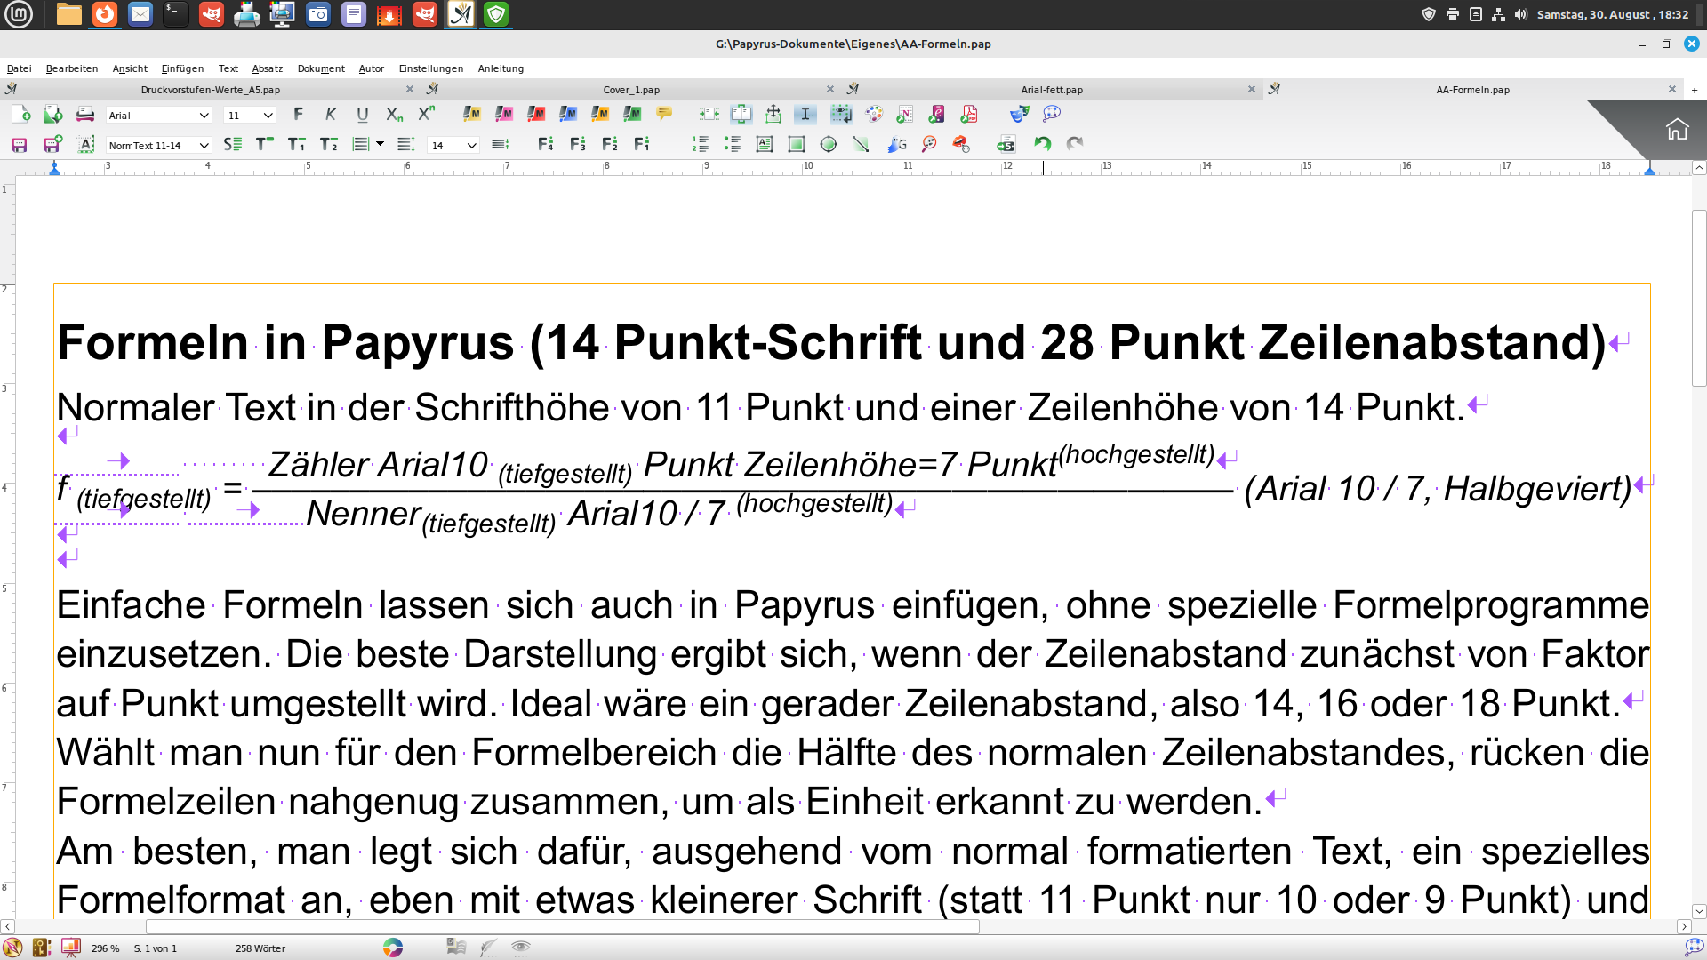Insert a comment with the speech bubble icon
Viewport: 1707px width, 960px height.
664,114
